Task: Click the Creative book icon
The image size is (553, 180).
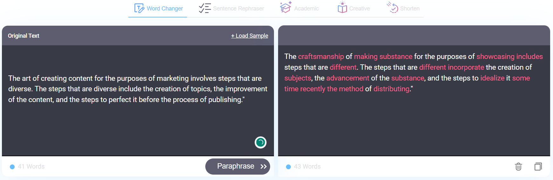Action: (342, 8)
